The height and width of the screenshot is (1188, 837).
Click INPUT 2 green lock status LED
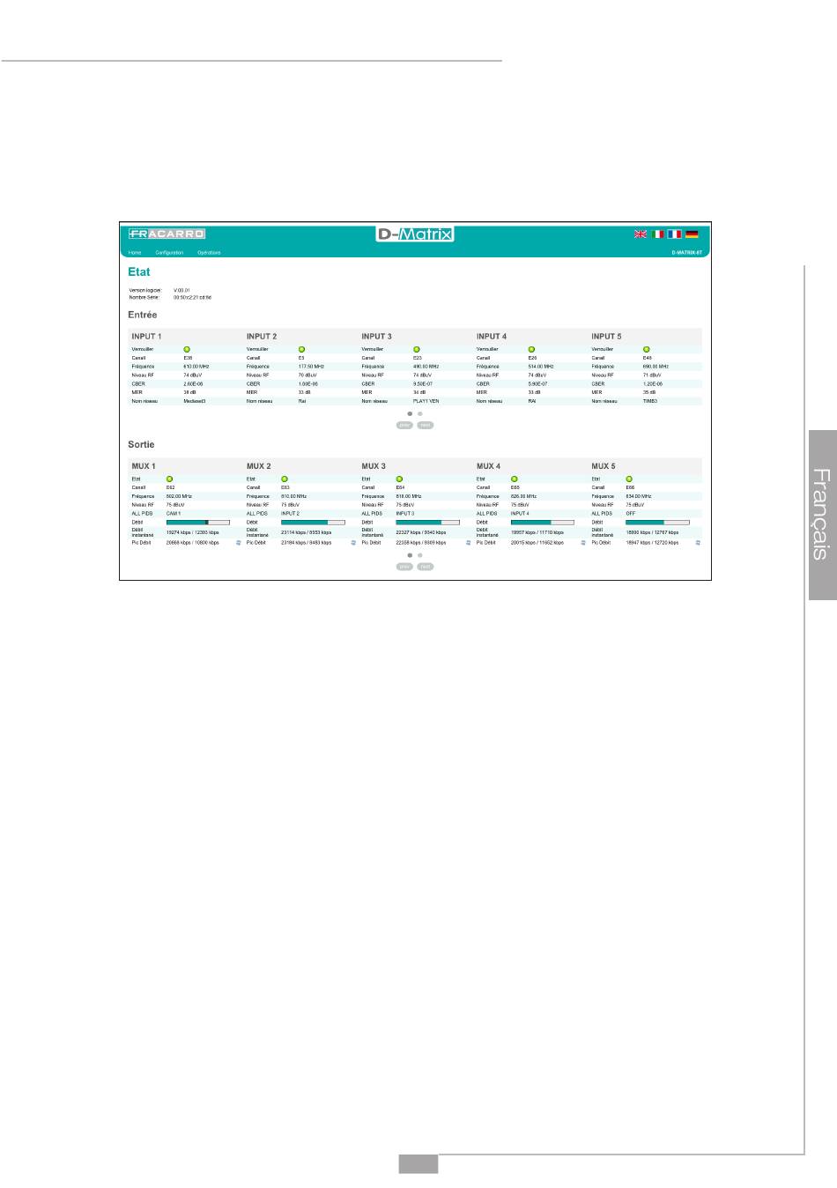(x=301, y=350)
